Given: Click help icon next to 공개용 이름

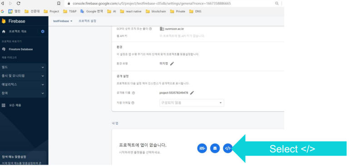Looking at the screenshot, I should point(133,93).
